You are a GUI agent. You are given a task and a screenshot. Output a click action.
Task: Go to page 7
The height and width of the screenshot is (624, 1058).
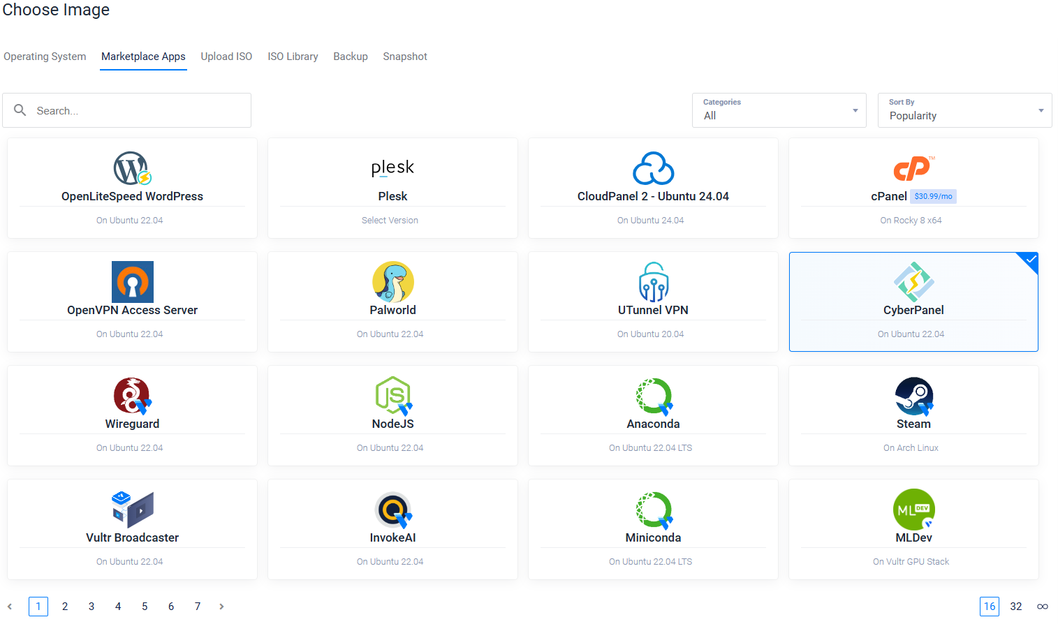click(198, 607)
